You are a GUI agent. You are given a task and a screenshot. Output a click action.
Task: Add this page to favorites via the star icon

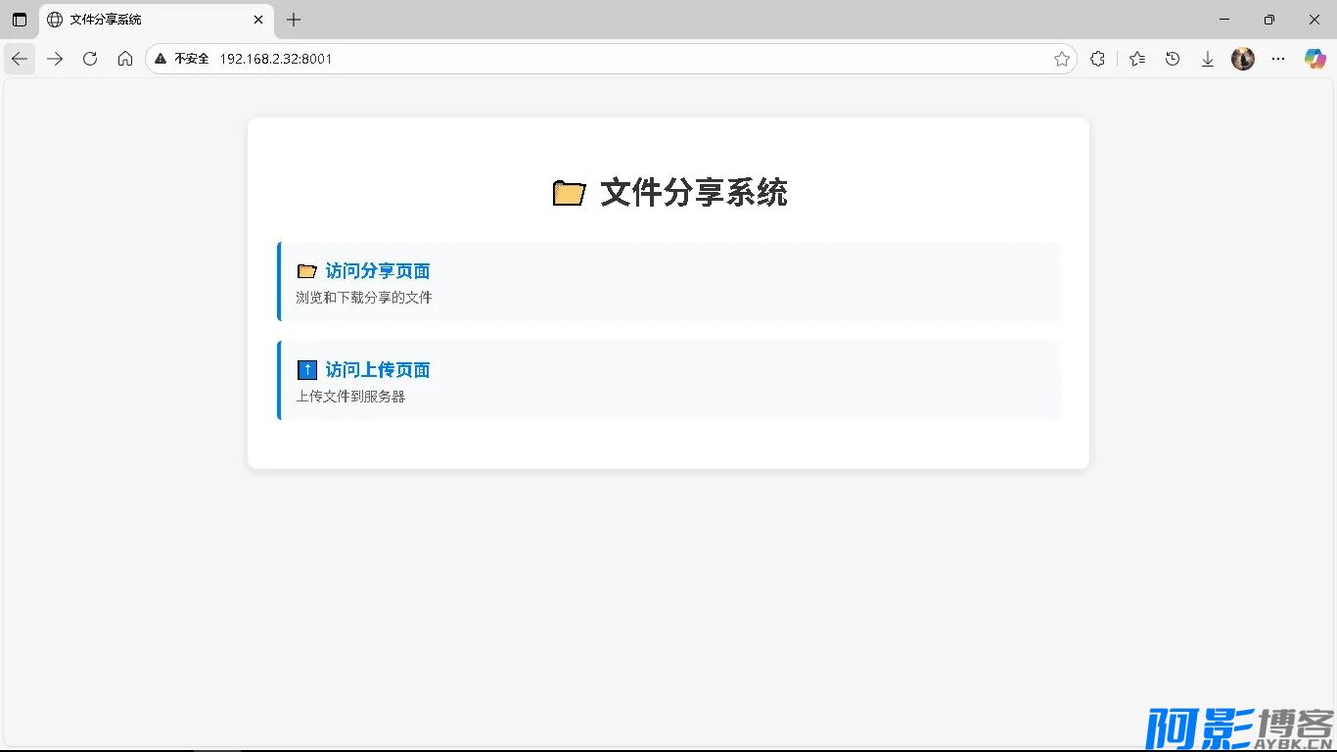[1062, 59]
